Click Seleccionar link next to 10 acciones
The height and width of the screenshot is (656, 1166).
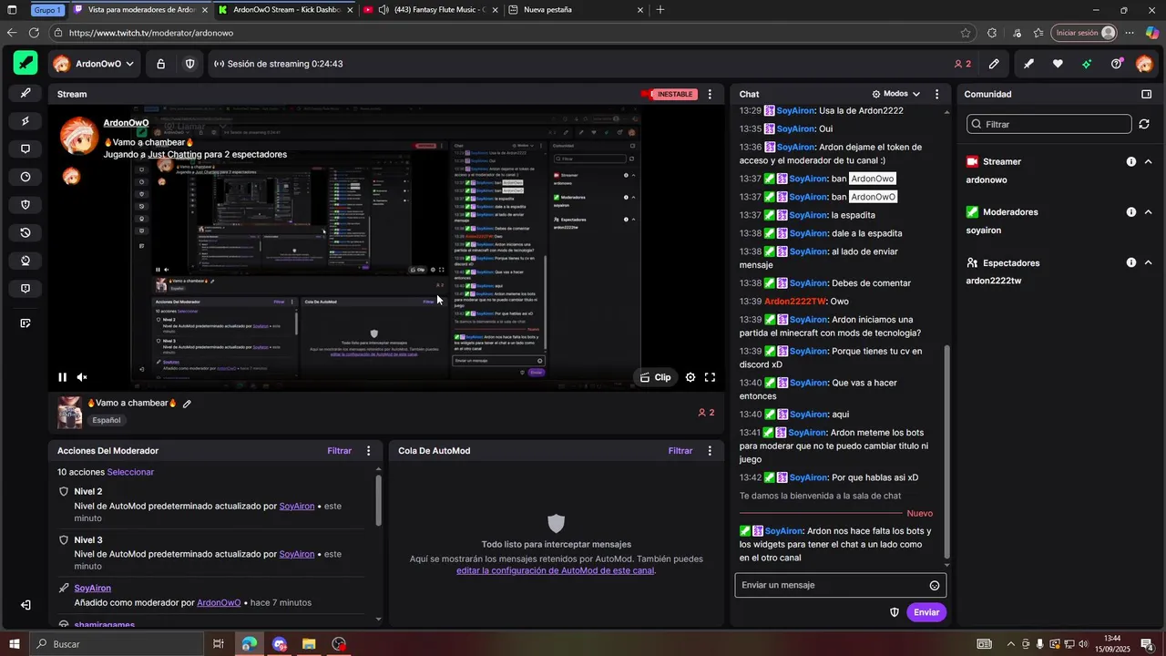click(x=130, y=472)
